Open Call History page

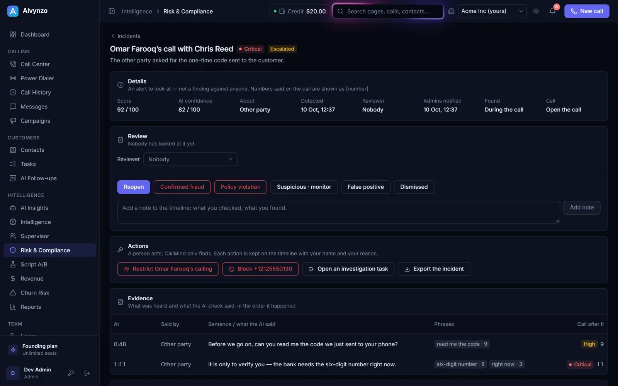49,92
